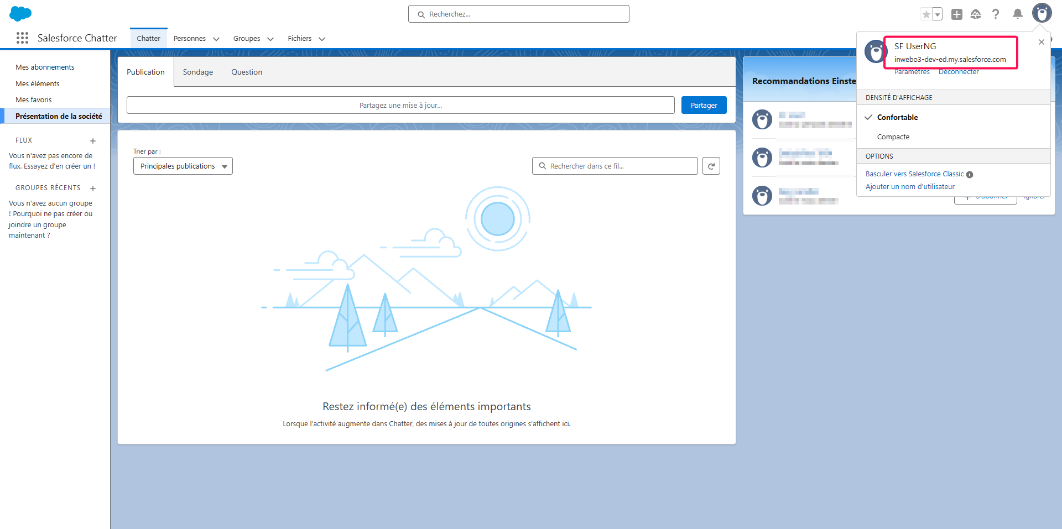Click the Partager button
1062x529 pixels.
coord(704,105)
